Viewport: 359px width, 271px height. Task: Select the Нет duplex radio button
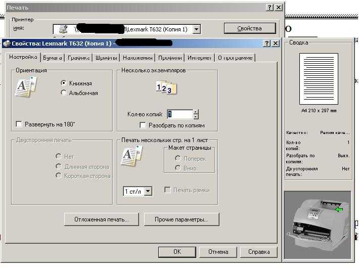(x=59, y=156)
